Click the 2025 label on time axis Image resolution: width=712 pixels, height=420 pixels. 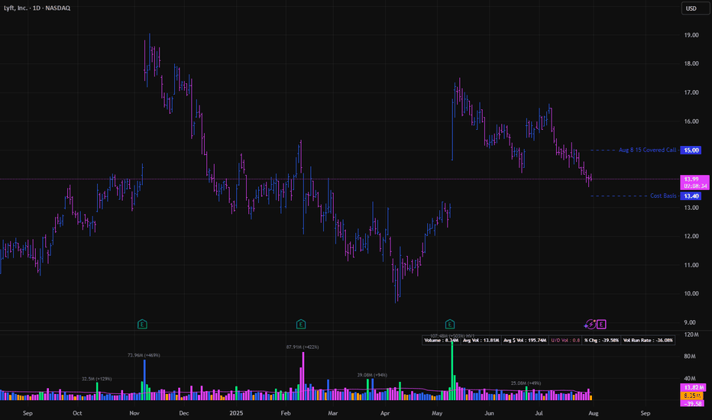pos(236,413)
